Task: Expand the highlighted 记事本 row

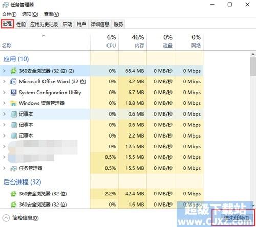Action: click(x=4, y=114)
